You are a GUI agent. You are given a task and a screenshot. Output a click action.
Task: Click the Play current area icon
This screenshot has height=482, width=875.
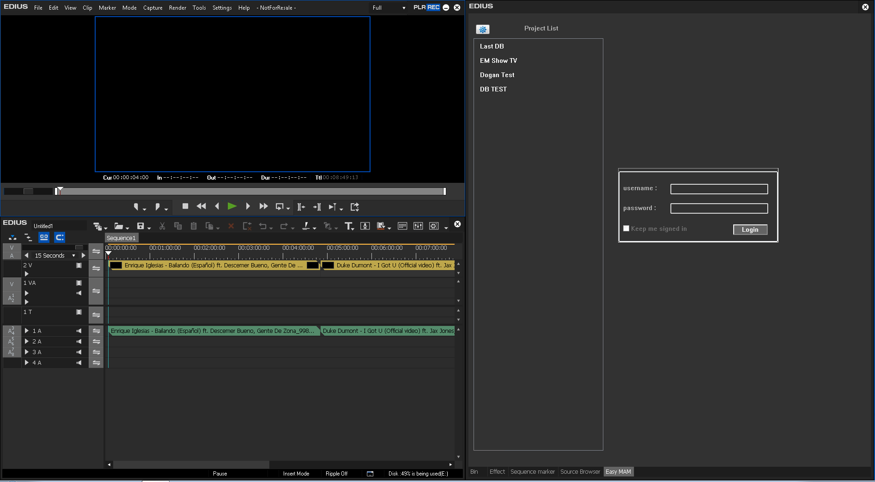[x=333, y=207]
